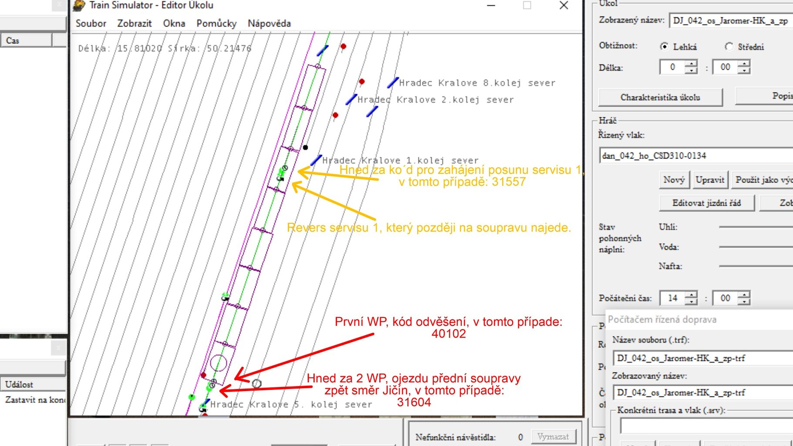Click blue marker beside Hradec Kralove 5. kolej sever
The image size is (793, 446).
pyautogui.click(x=205, y=402)
